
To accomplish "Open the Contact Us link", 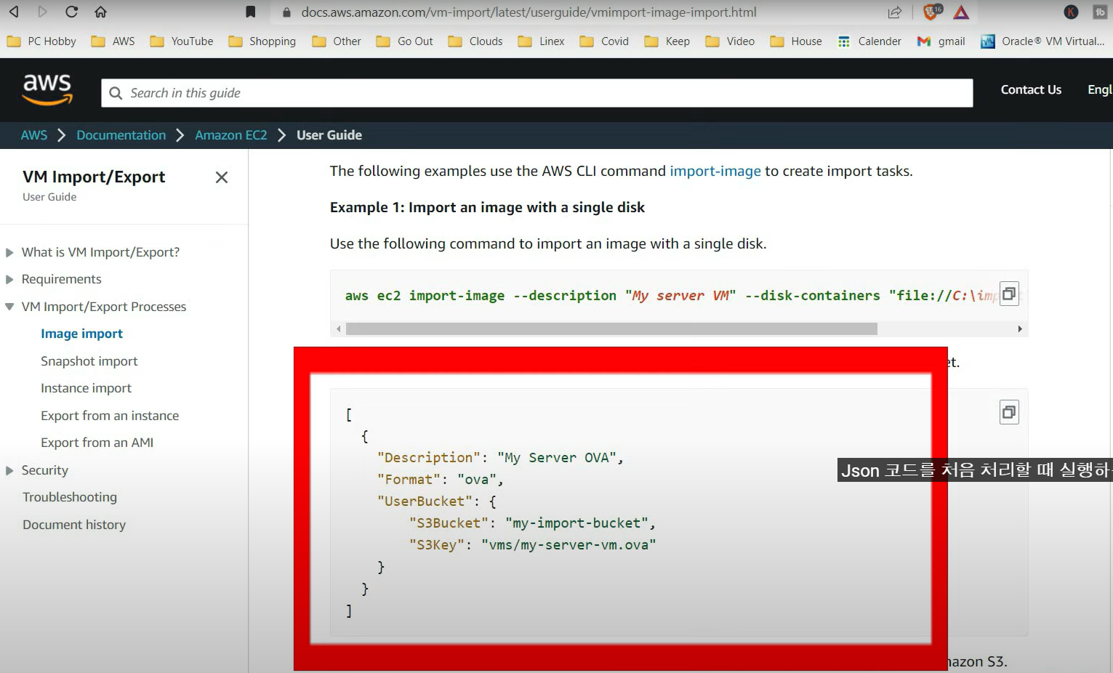I will coord(1031,89).
